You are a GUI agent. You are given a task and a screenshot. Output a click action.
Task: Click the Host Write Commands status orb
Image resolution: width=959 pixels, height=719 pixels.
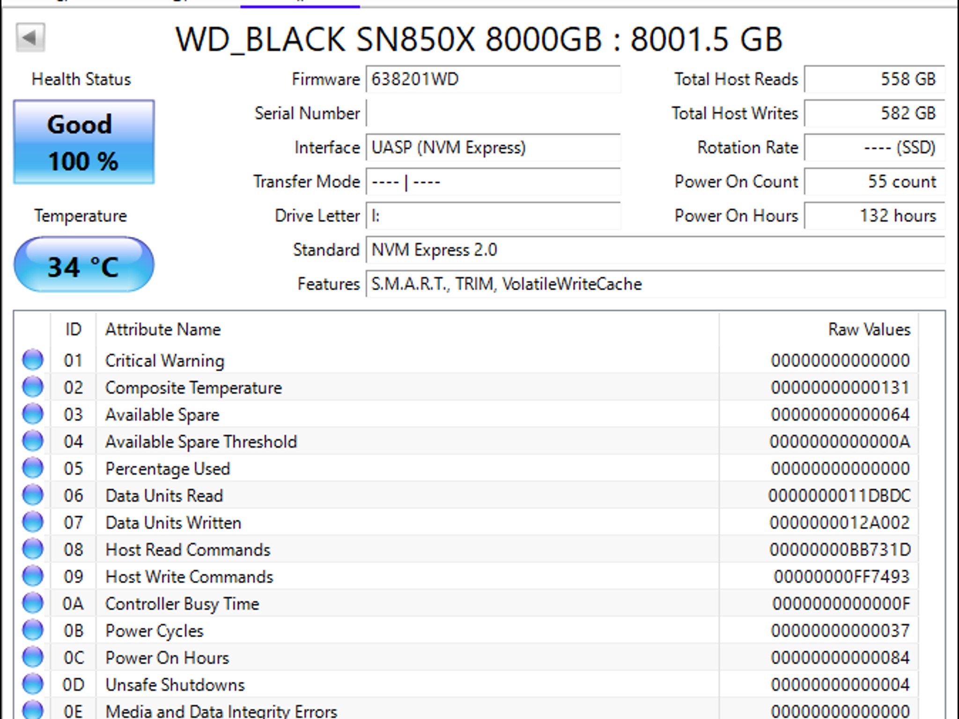[x=33, y=576]
